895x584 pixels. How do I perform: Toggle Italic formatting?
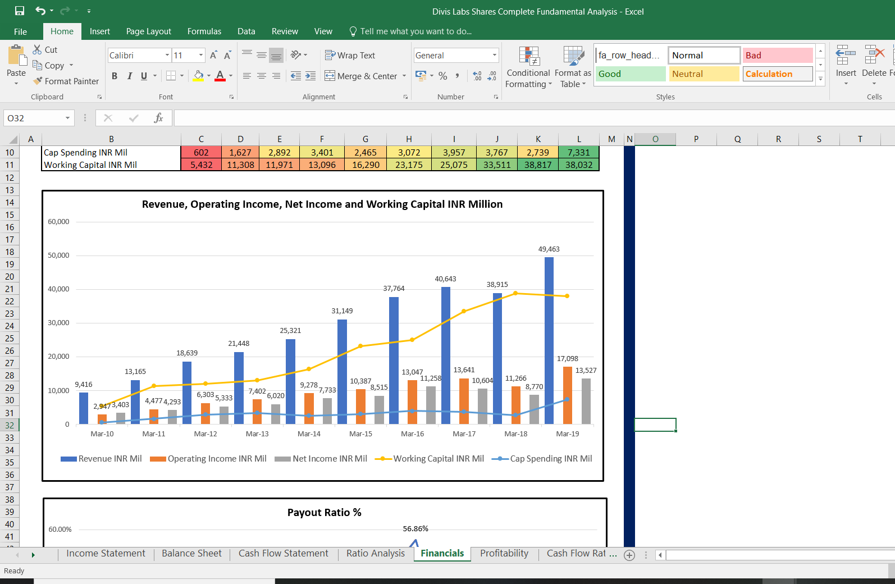tap(130, 76)
